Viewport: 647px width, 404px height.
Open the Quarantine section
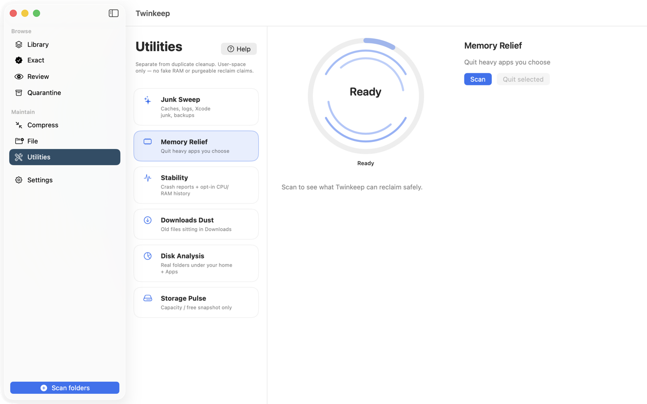coord(65,93)
